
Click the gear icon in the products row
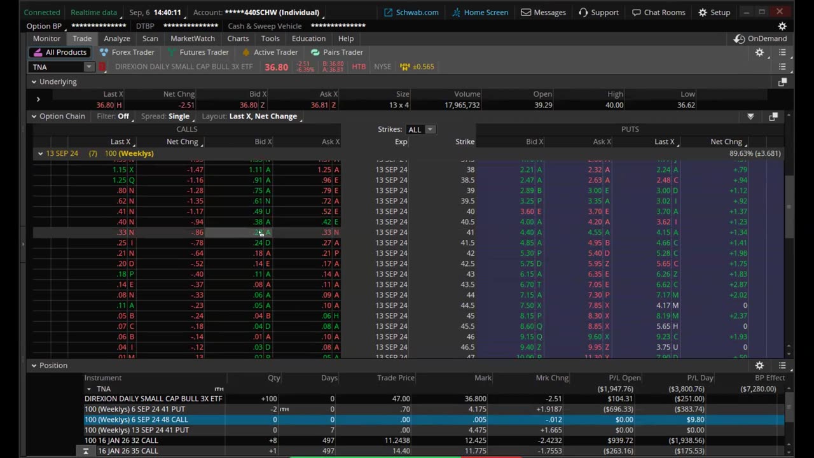pyautogui.click(x=759, y=52)
